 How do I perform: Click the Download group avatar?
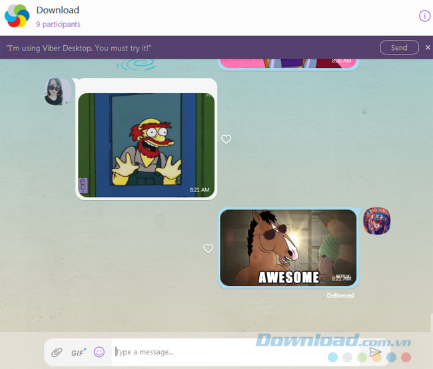[x=17, y=16]
